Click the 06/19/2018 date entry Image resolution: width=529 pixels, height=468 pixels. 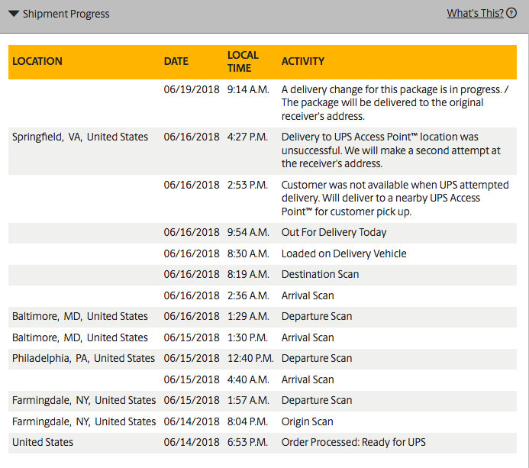[192, 89]
